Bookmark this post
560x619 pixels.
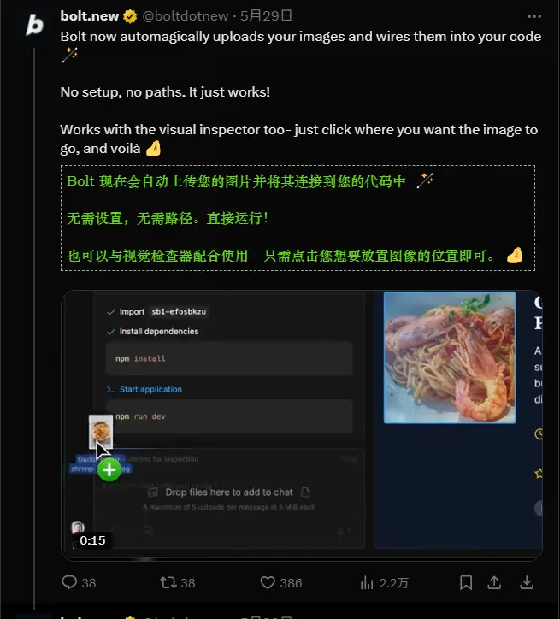pyautogui.click(x=466, y=583)
